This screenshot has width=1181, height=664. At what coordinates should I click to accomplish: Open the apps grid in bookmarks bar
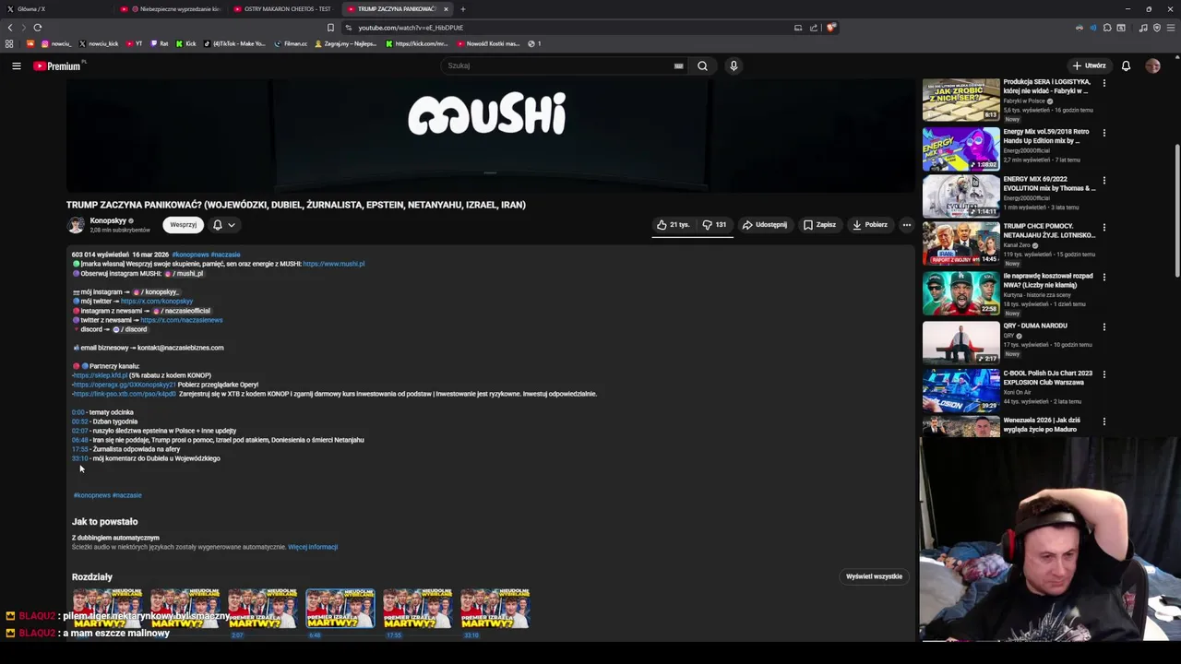9,43
